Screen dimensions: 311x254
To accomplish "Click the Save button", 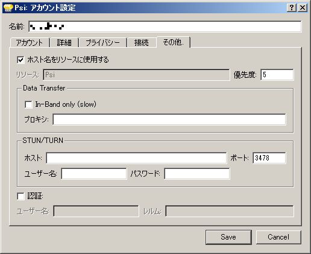I will click(228, 237).
